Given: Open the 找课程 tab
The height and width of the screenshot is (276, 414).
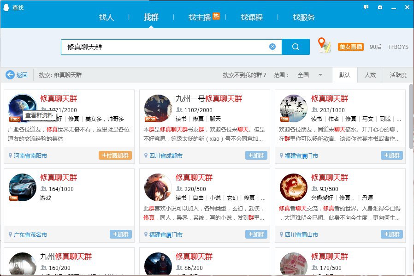Looking at the screenshot, I should click(x=251, y=17).
